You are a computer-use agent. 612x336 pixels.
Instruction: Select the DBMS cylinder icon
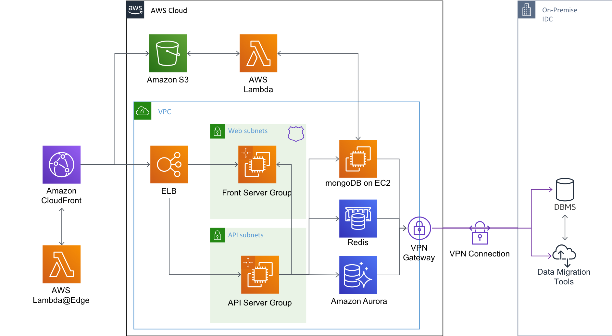565,190
